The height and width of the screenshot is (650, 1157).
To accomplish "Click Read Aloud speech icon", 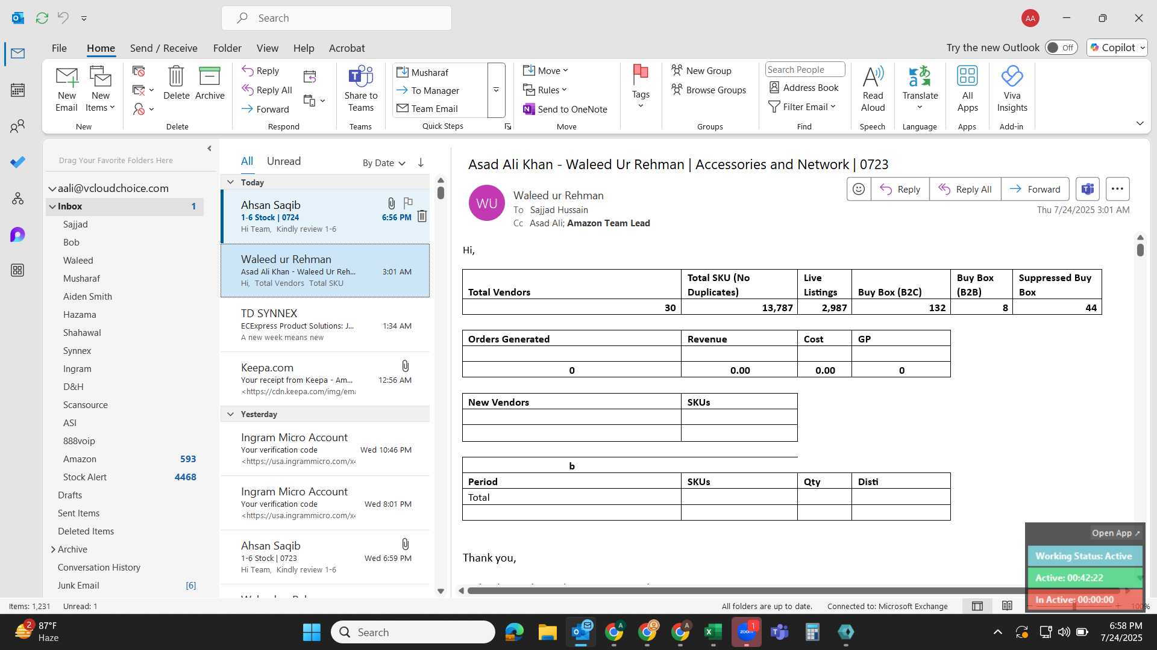I will coord(873,89).
